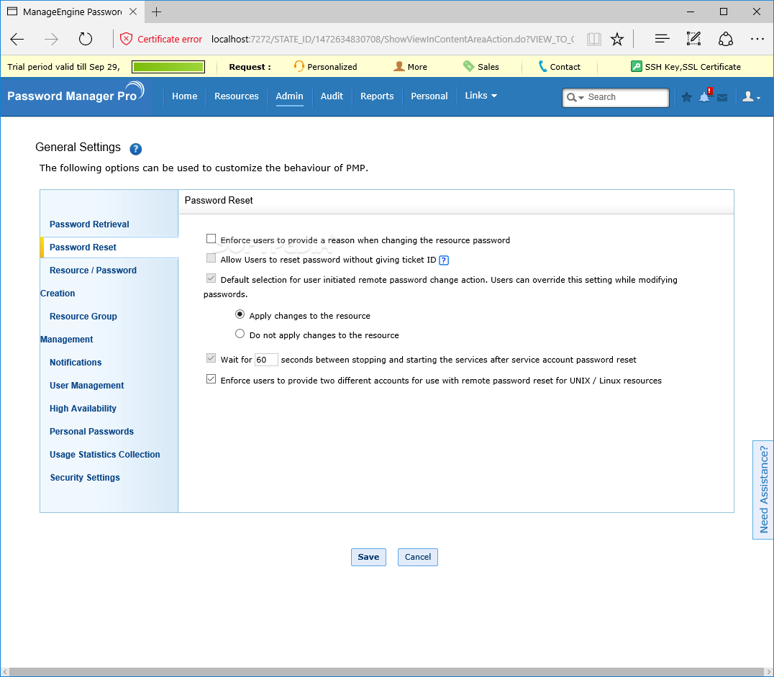
Task: Select Apply changes to the resource
Action: point(240,314)
